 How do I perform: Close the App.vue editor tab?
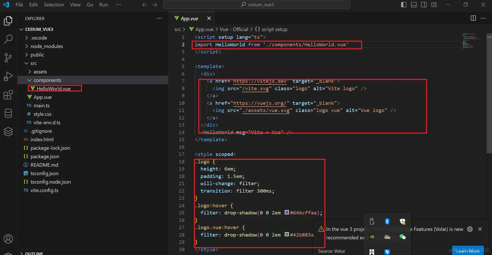pos(209,18)
